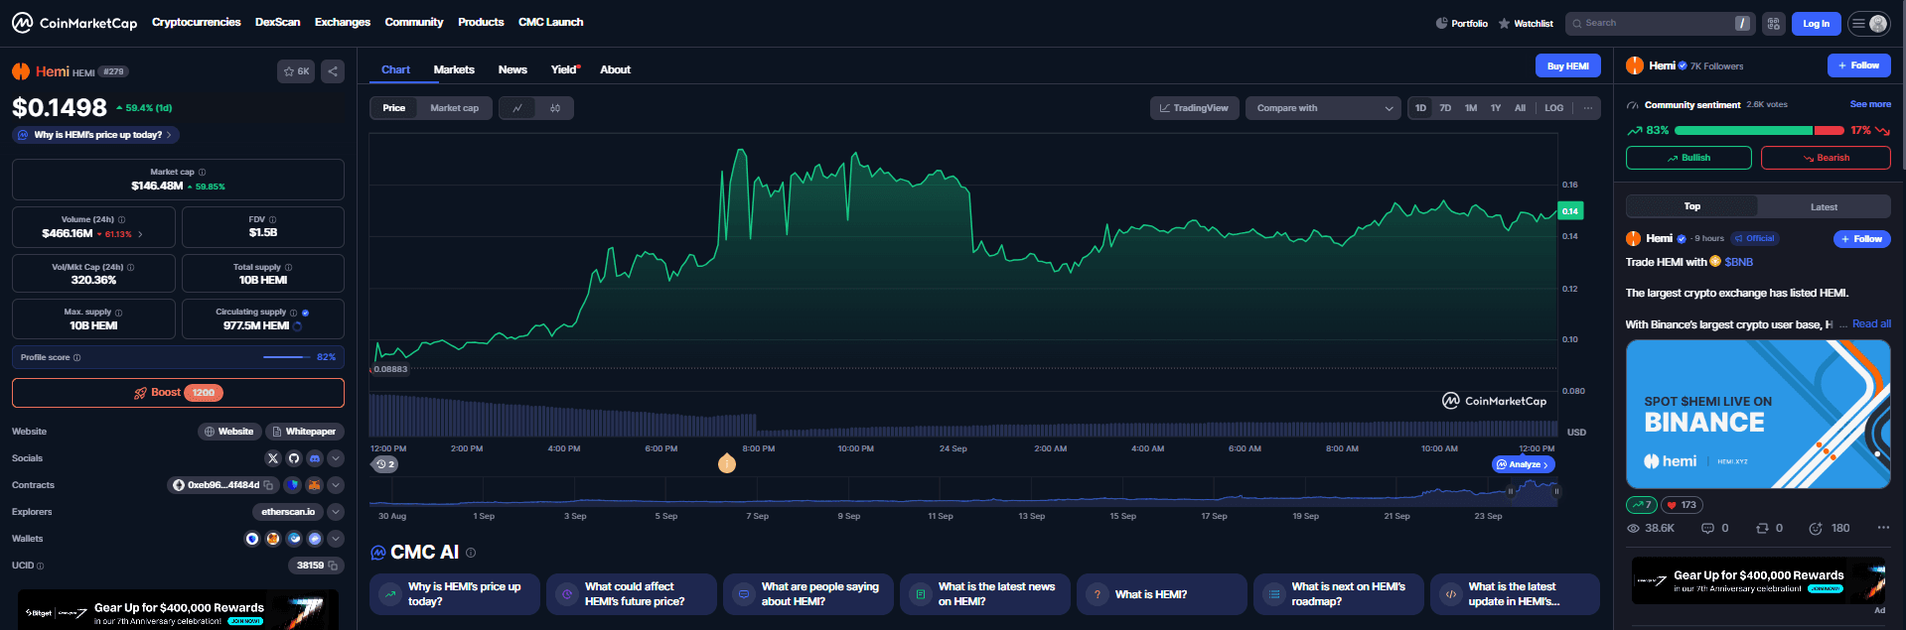
Task: Click the Buy HEMI button
Action: 1567,66
